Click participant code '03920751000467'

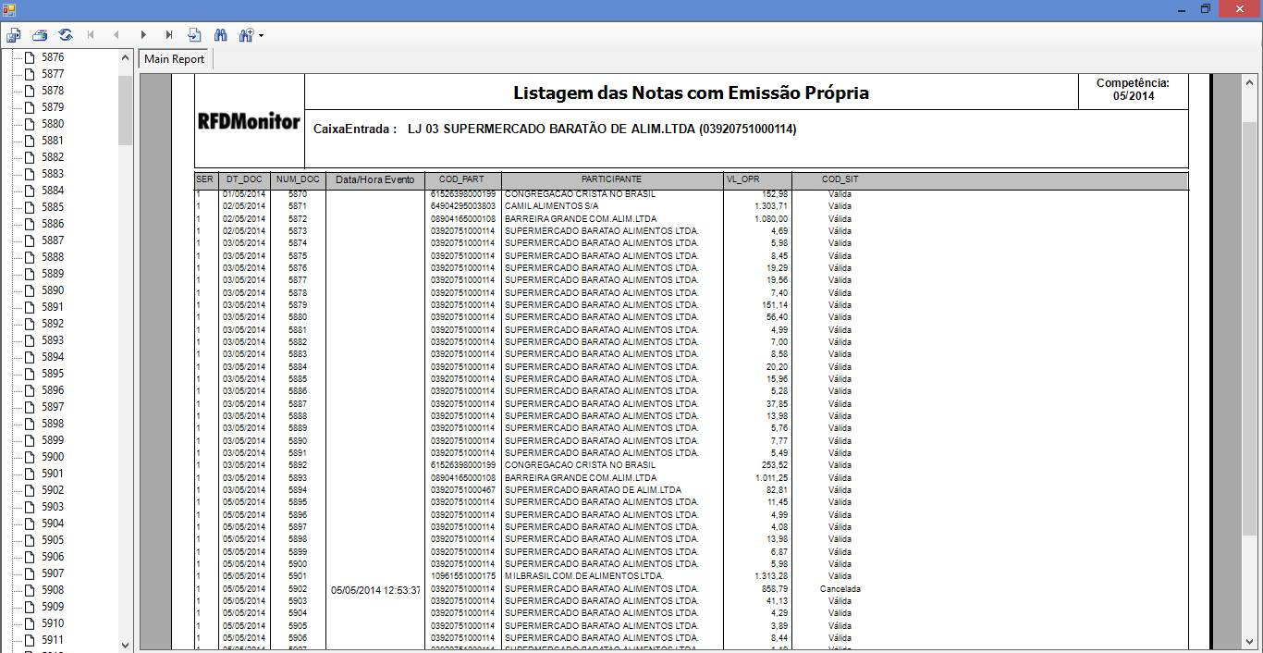coord(462,490)
